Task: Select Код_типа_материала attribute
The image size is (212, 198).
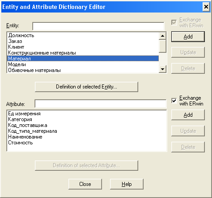Action: coord(87,131)
